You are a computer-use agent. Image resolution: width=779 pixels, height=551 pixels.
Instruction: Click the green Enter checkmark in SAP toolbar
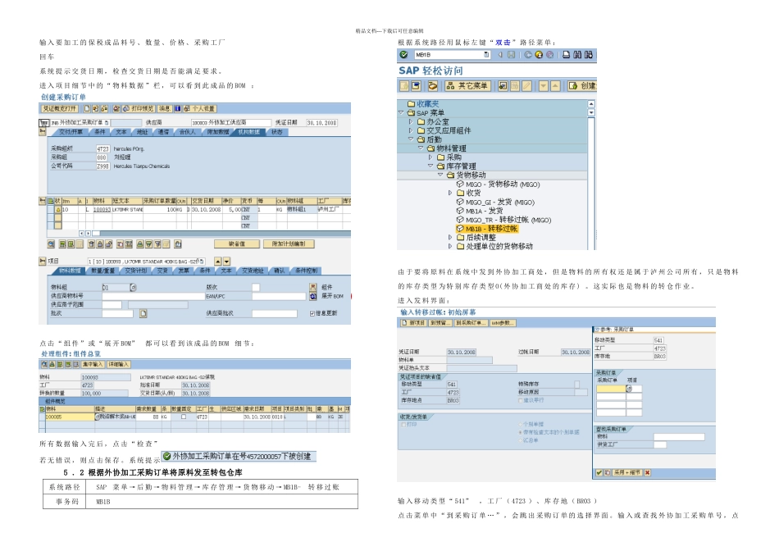[x=404, y=55]
